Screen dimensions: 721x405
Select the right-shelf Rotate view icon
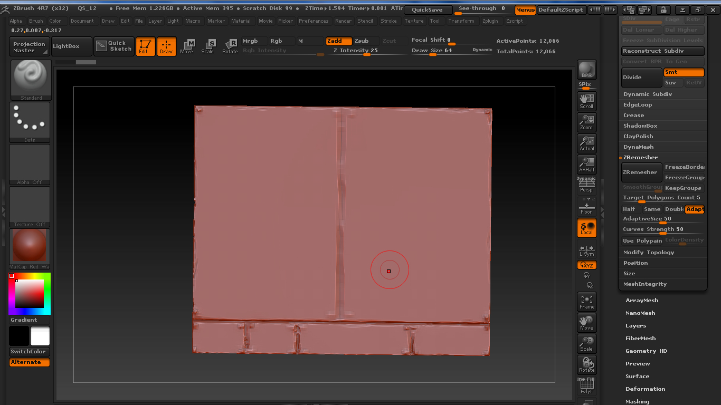click(x=586, y=365)
